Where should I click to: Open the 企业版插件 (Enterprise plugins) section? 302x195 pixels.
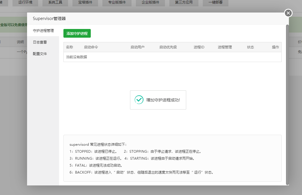coord(150,2)
